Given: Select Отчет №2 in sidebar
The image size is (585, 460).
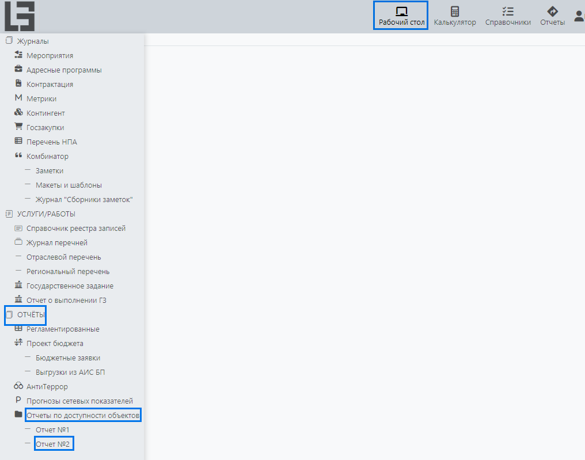Looking at the screenshot, I should pos(52,444).
